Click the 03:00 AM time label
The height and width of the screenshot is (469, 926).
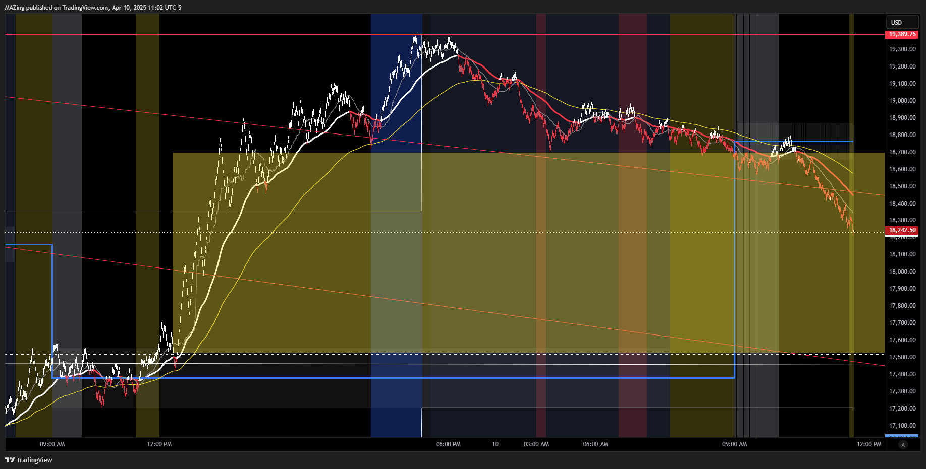pyautogui.click(x=536, y=444)
